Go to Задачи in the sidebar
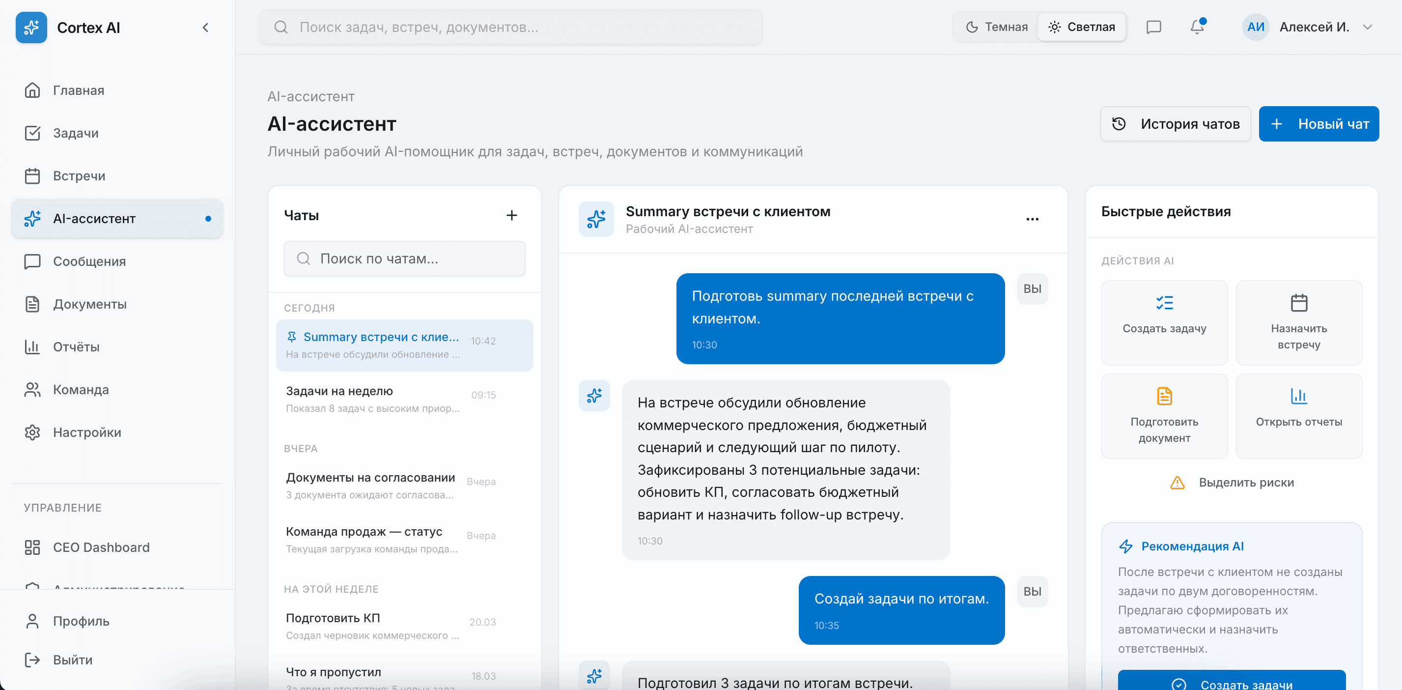 pyautogui.click(x=117, y=133)
